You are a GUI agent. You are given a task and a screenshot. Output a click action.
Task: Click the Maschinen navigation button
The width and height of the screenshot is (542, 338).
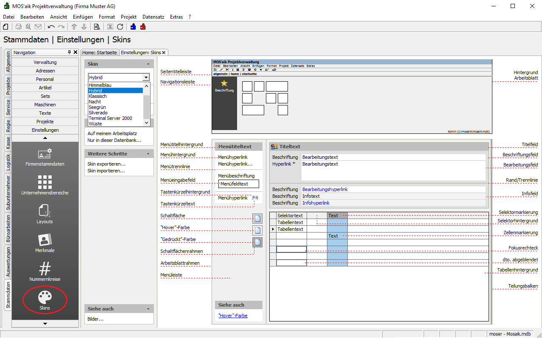[x=45, y=105]
